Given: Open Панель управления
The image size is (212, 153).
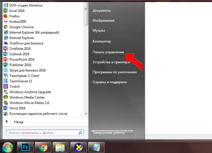Looking at the screenshot, I should click(108, 52).
